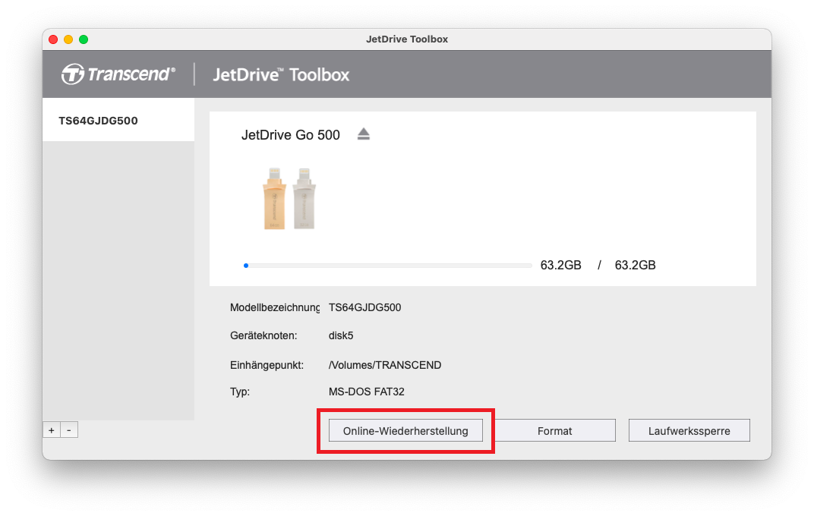Remove drive with the minus button
Image resolution: width=814 pixels, height=516 pixels.
coord(69,430)
